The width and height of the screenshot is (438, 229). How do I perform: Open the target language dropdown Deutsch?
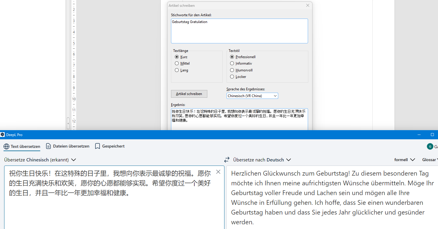pyautogui.click(x=262, y=160)
